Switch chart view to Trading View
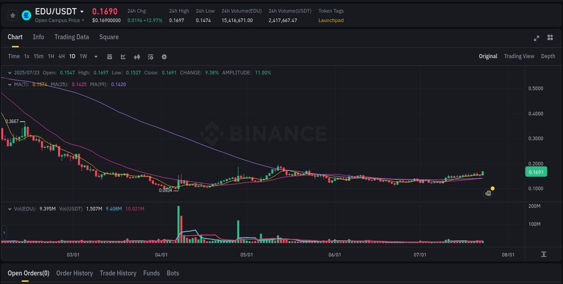563x284 pixels. click(519, 56)
